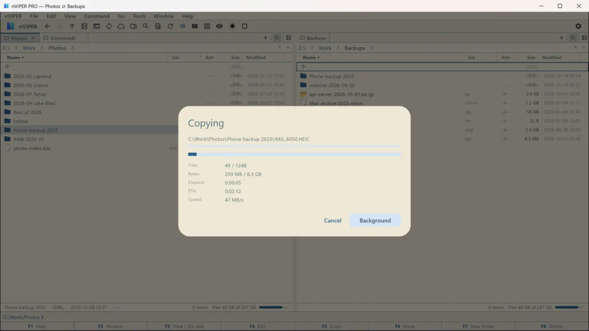Close the Photos tab

(x=33, y=38)
